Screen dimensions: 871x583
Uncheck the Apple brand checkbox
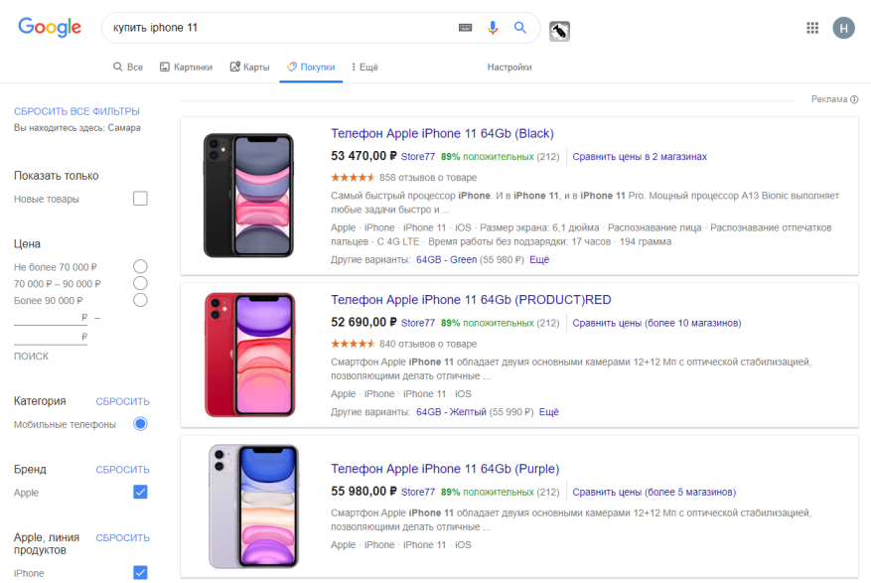click(140, 493)
